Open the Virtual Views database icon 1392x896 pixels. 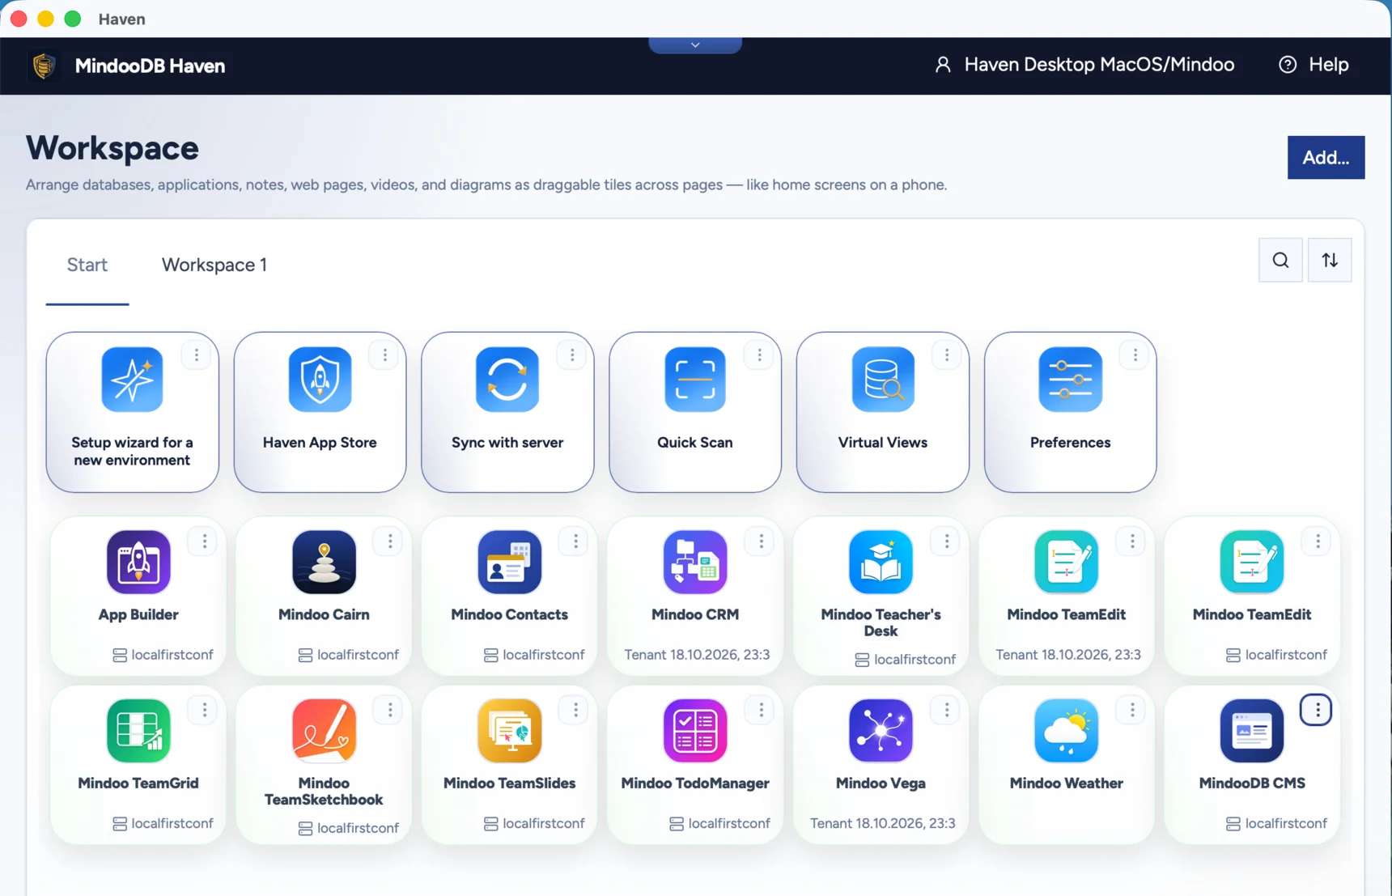coord(883,380)
